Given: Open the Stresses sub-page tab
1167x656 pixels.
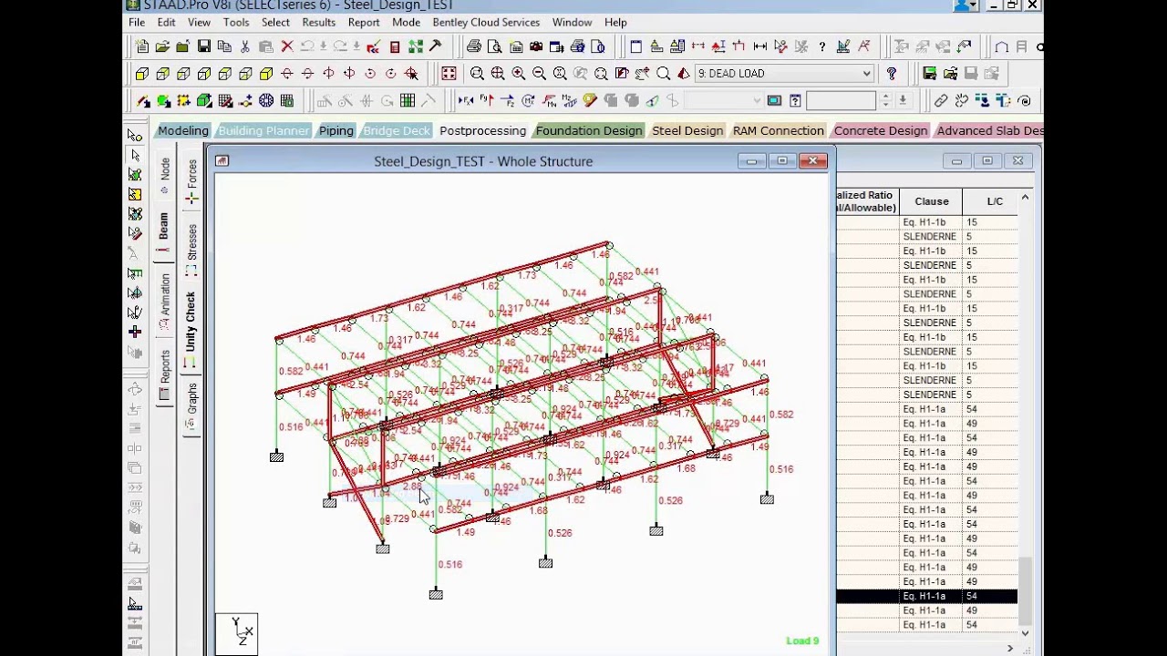Looking at the screenshot, I should (x=191, y=249).
